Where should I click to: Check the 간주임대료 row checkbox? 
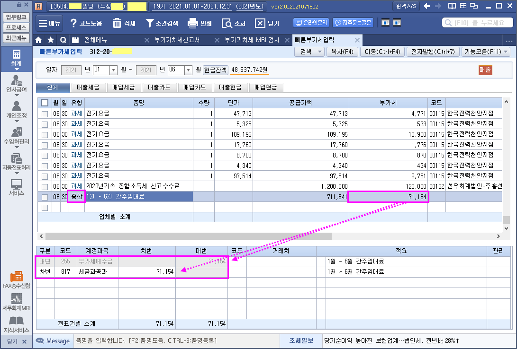coord(45,197)
